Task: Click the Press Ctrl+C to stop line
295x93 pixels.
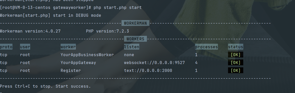Action: click(45, 86)
